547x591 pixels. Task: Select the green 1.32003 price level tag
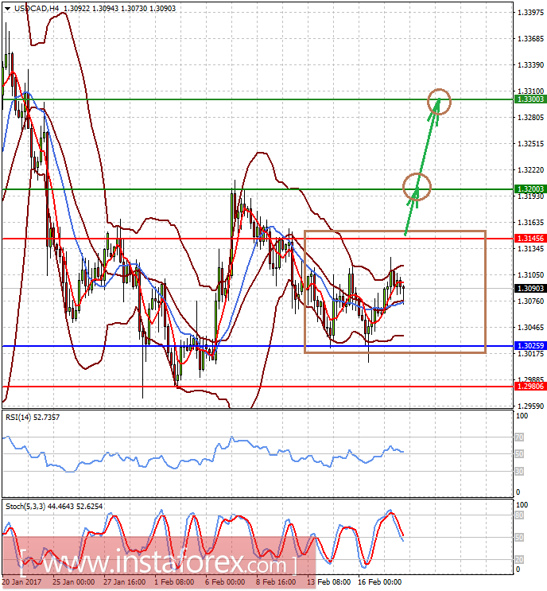pyautogui.click(x=527, y=189)
